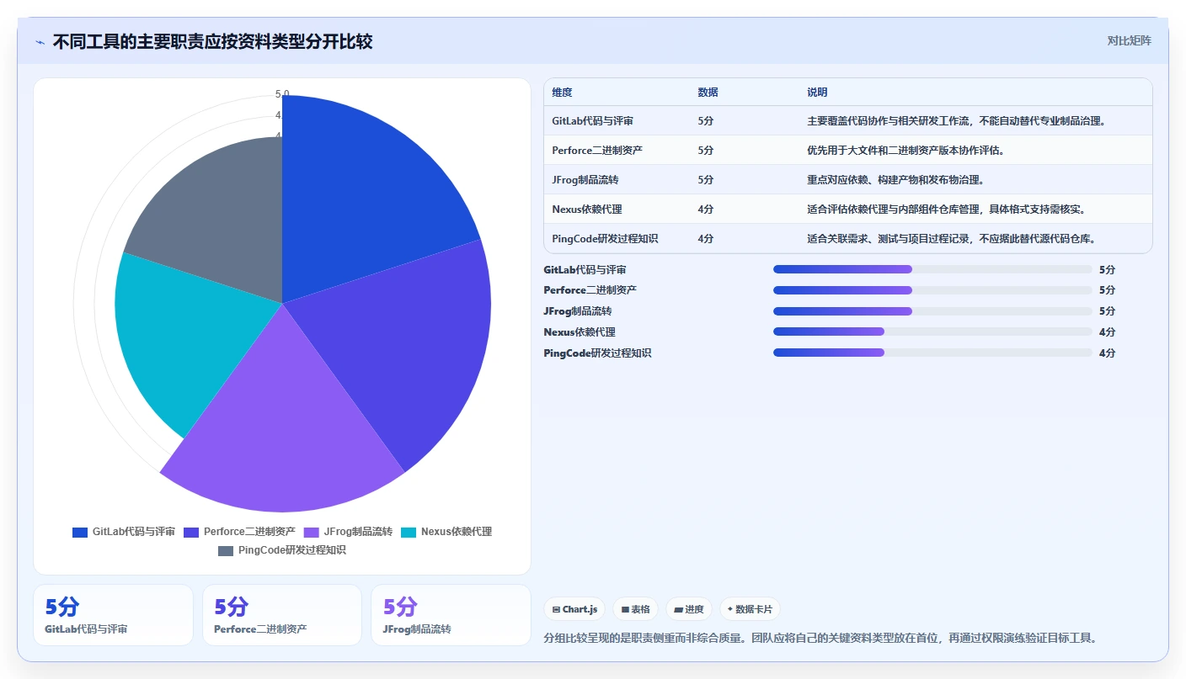Click the 表格 chip icon
The width and height of the screenshot is (1186, 679).
point(625,609)
